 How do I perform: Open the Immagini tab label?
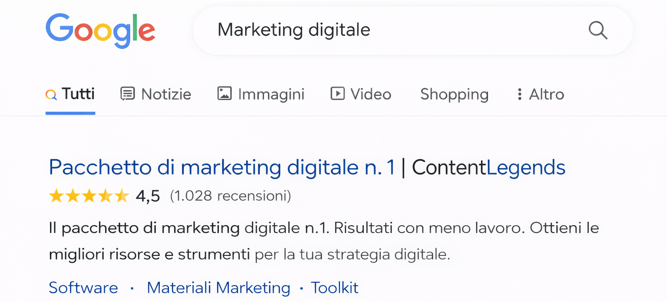click(271, 94)
